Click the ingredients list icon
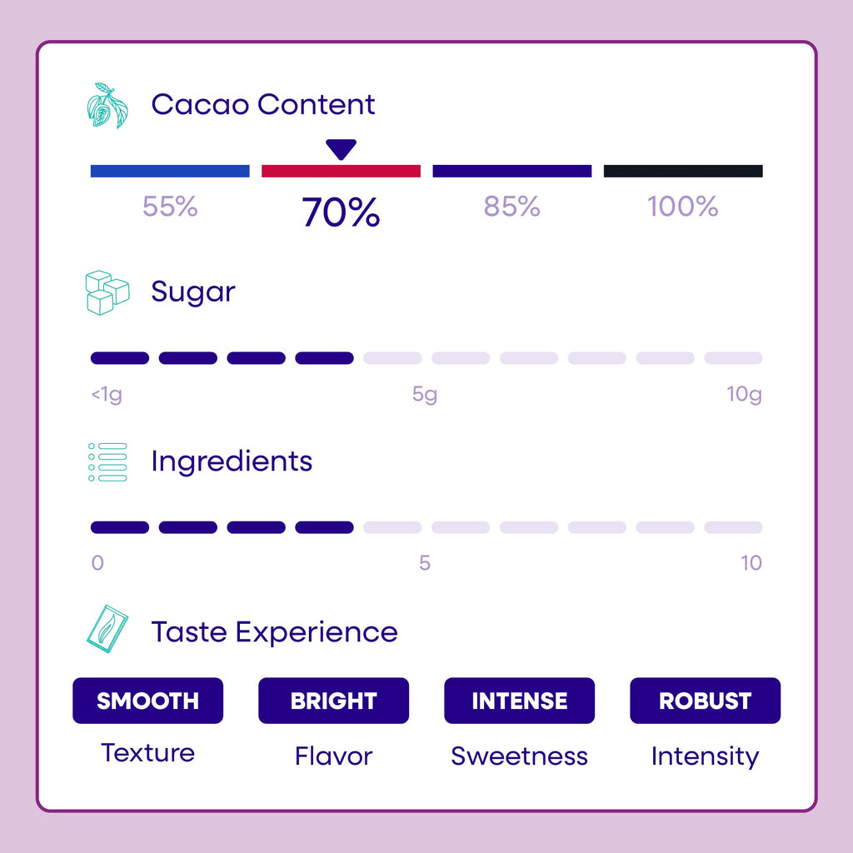This screenshot has width=853, height=853. pos(107,461)
